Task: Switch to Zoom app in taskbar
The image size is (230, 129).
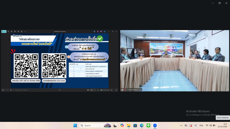Action: [155, 126]
